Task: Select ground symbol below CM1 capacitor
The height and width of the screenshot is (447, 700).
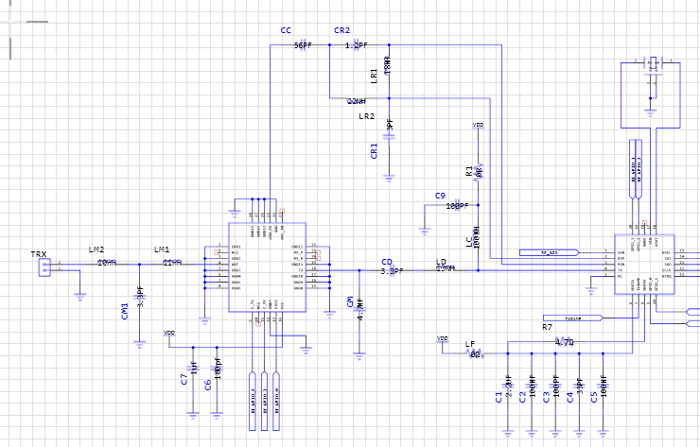Action: (x=139, y=344)
